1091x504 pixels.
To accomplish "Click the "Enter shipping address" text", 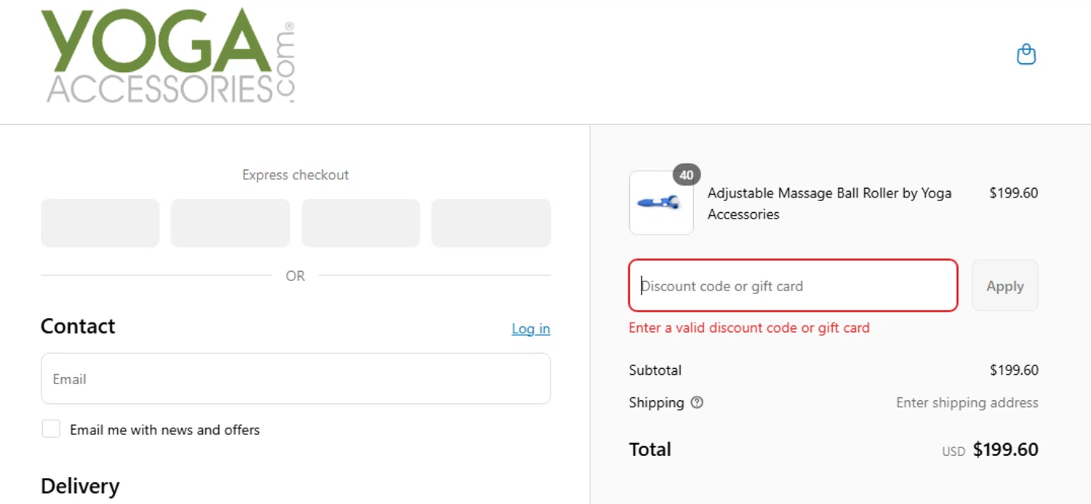I will click(x=967, y=402).
